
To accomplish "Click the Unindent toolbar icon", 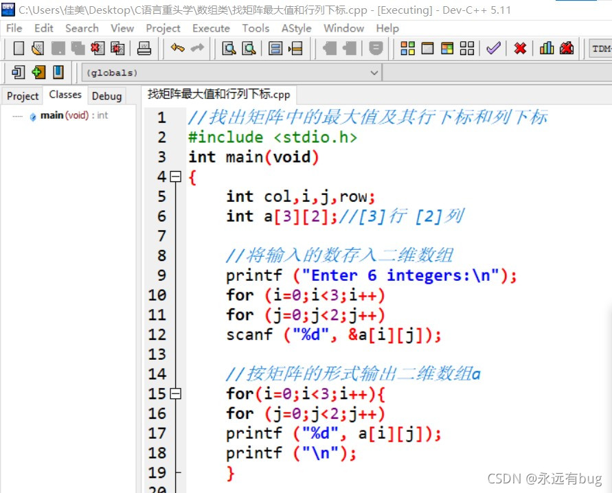I will pos(350,48).
